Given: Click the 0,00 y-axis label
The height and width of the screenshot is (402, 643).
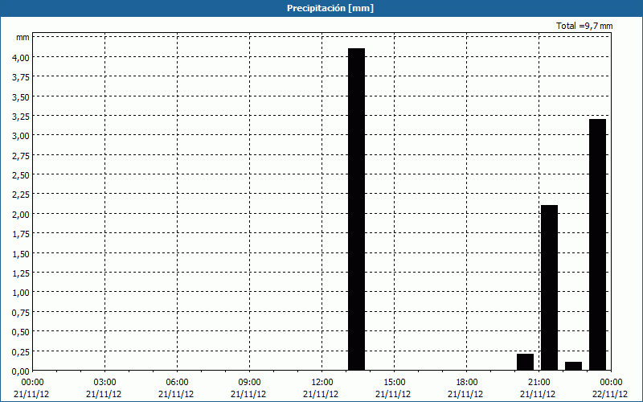Looking at the screenshot, I should pos(21,371).
